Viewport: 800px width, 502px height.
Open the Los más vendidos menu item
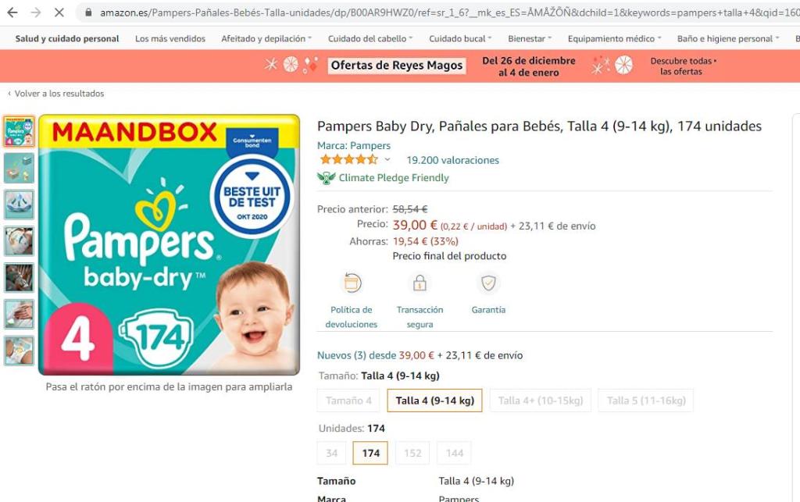170,39
